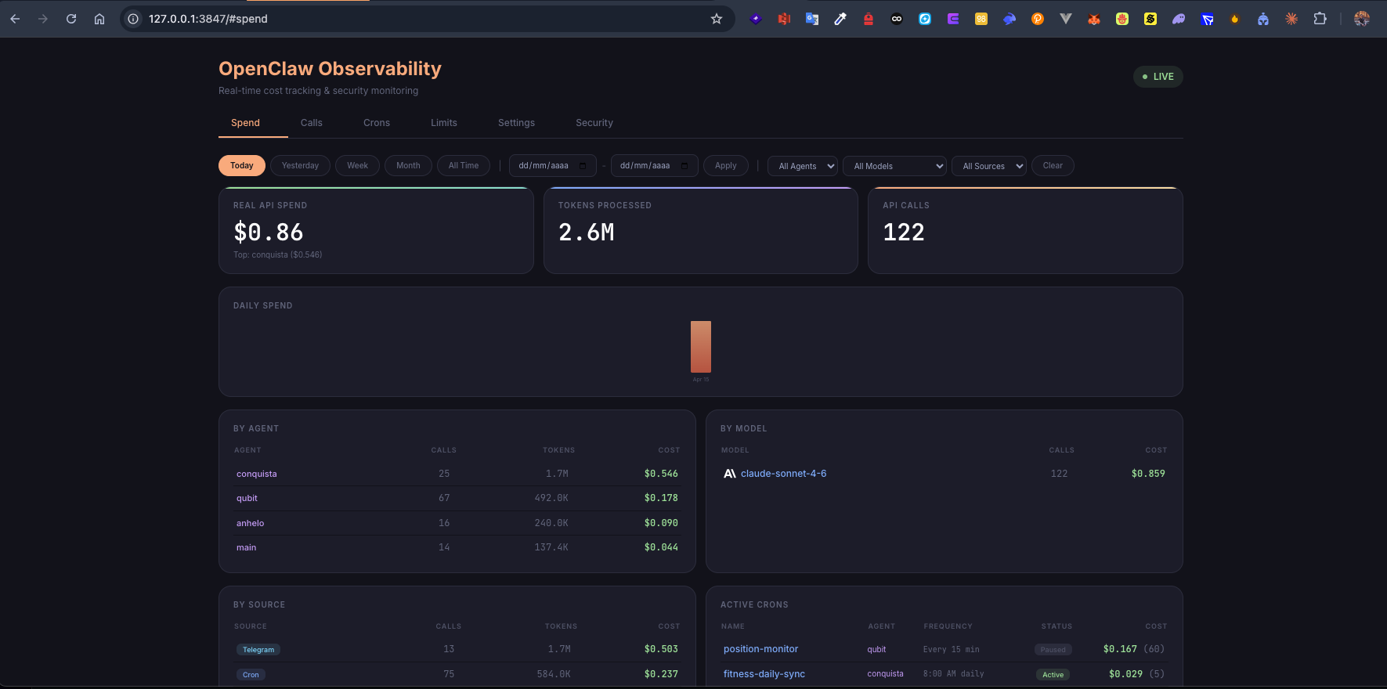The width and height of the screenshot is (1387, 689).
Task: Open the browser profile avatar
Action: click(1362, 19)
